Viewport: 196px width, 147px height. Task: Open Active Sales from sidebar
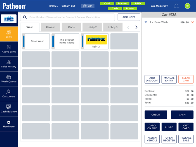coord(9,49)
